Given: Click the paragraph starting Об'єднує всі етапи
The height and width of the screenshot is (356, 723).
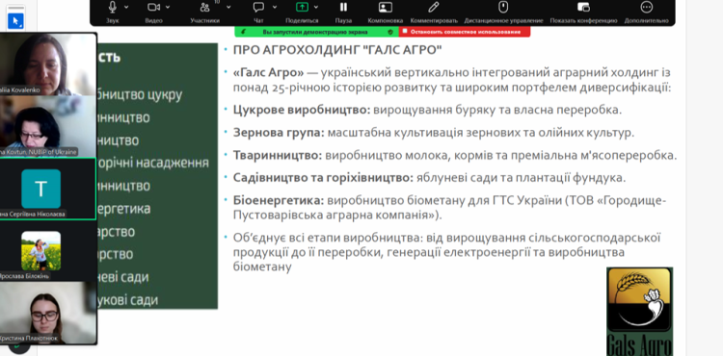Looking at the screenshot, I should click(x=446, y=252).
